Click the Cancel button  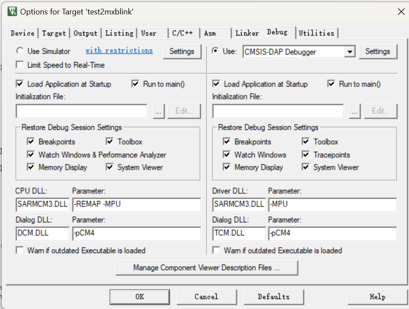click(206, 297)
